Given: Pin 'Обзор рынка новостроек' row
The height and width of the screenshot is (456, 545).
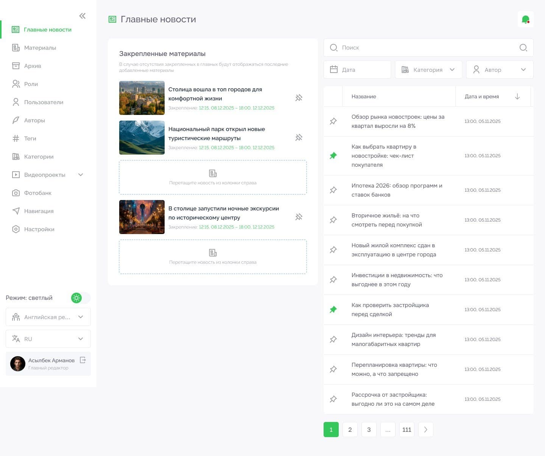Looking at the screenshot, I should (333, 121).
